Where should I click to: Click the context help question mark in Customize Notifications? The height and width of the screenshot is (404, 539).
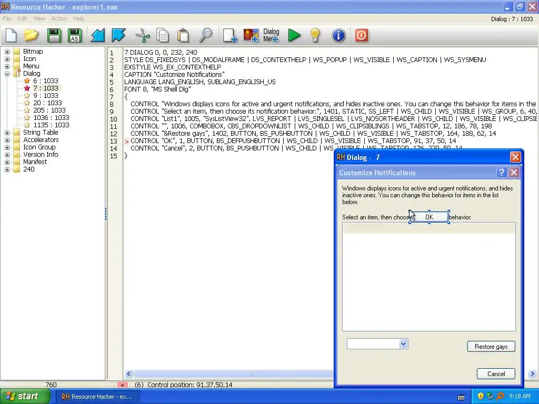(502, 172)
